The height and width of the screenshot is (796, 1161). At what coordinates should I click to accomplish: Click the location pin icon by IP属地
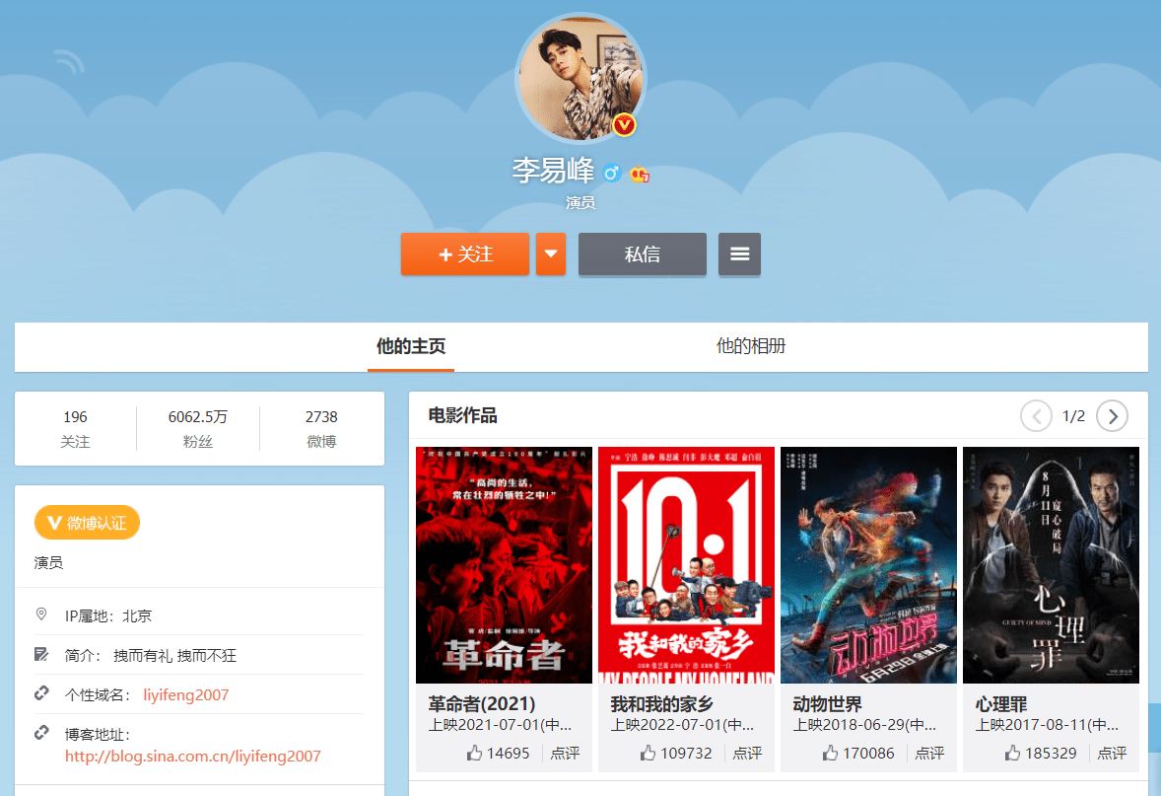click(41, 615)
